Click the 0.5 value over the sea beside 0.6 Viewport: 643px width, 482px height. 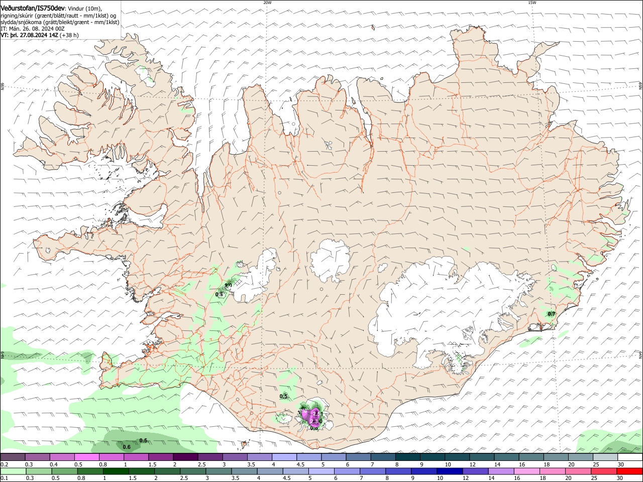[143, 441]
